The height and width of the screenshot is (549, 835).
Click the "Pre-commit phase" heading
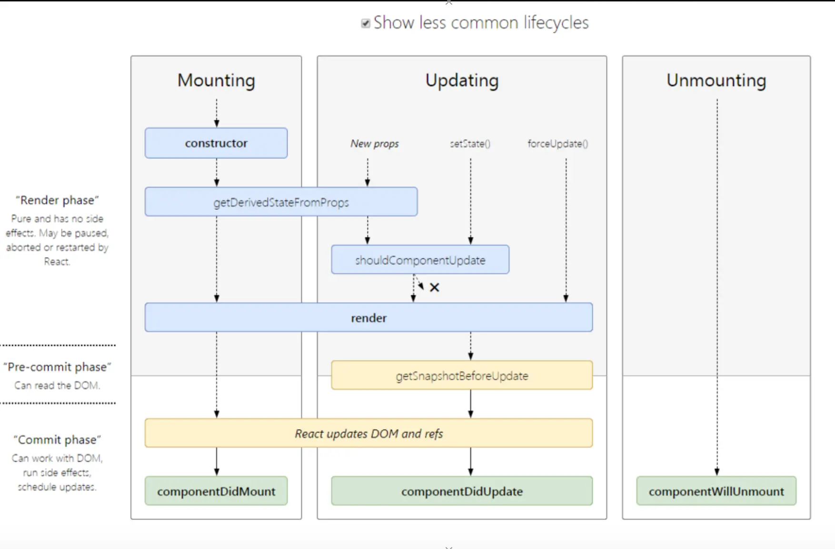57,367
